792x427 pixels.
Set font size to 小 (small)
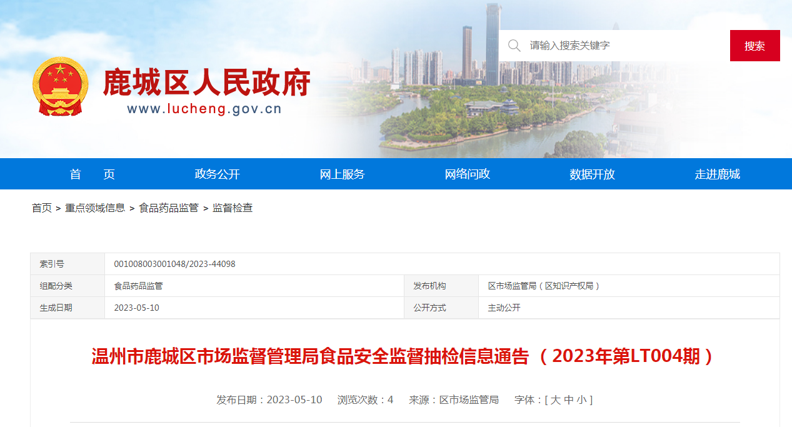pos(581,399)
